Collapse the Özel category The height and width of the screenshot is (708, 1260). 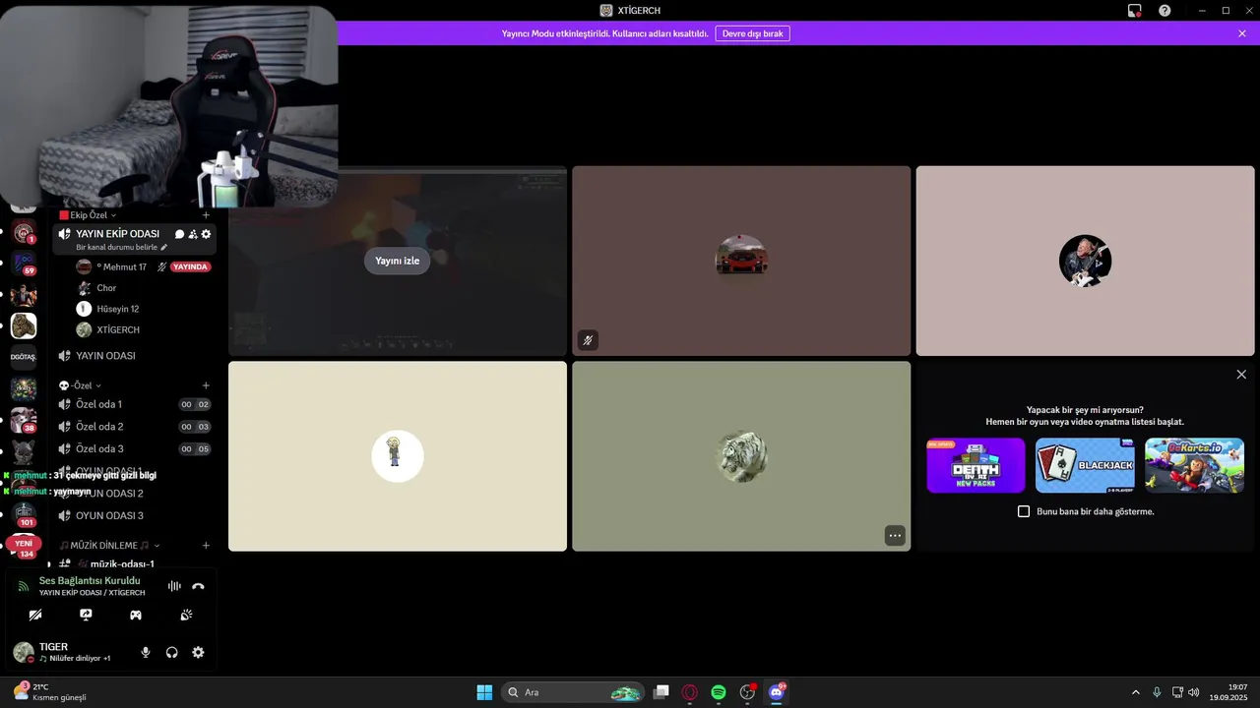coord(80,385)
